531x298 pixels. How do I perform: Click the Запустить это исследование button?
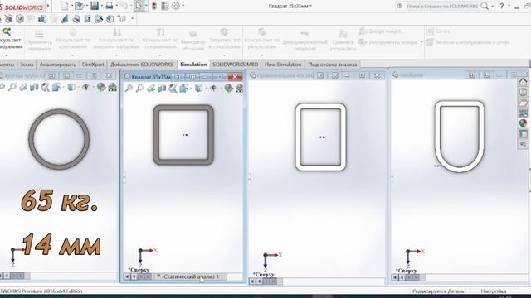coord(224,40)
